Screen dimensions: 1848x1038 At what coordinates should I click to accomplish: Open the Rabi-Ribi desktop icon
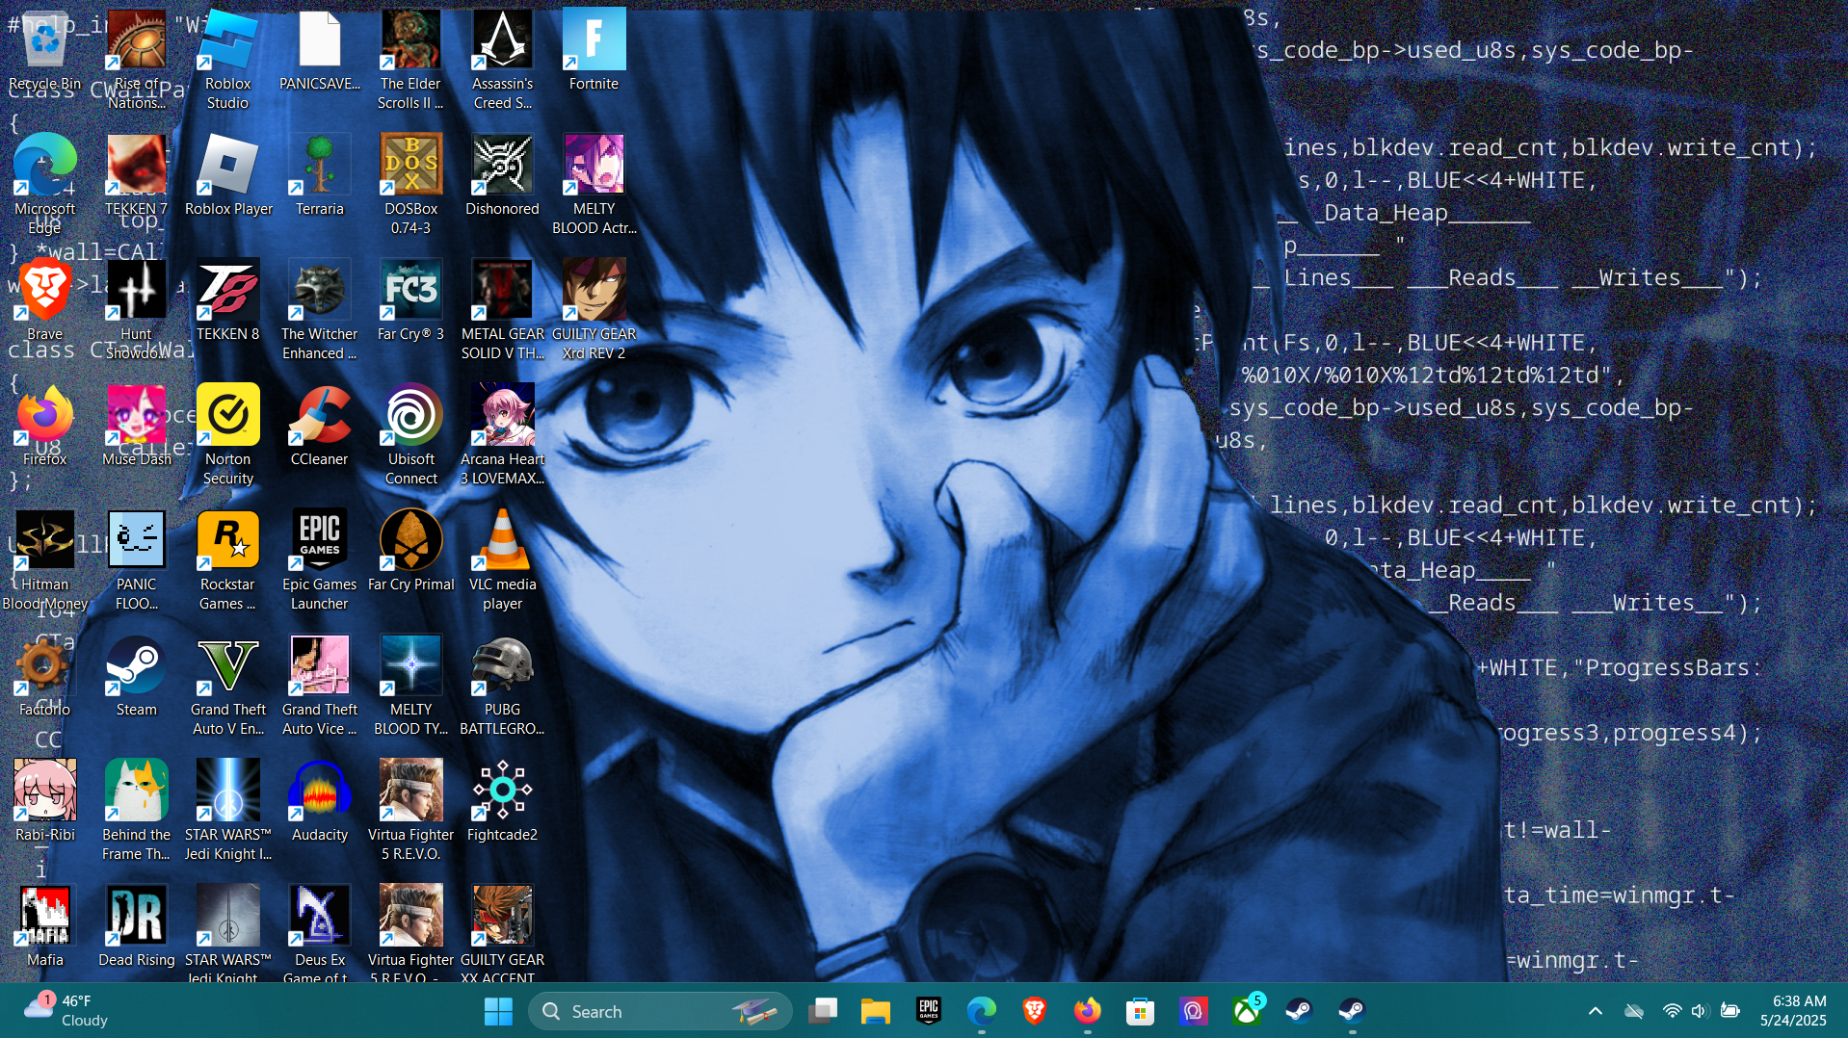(x=44, y=802)
